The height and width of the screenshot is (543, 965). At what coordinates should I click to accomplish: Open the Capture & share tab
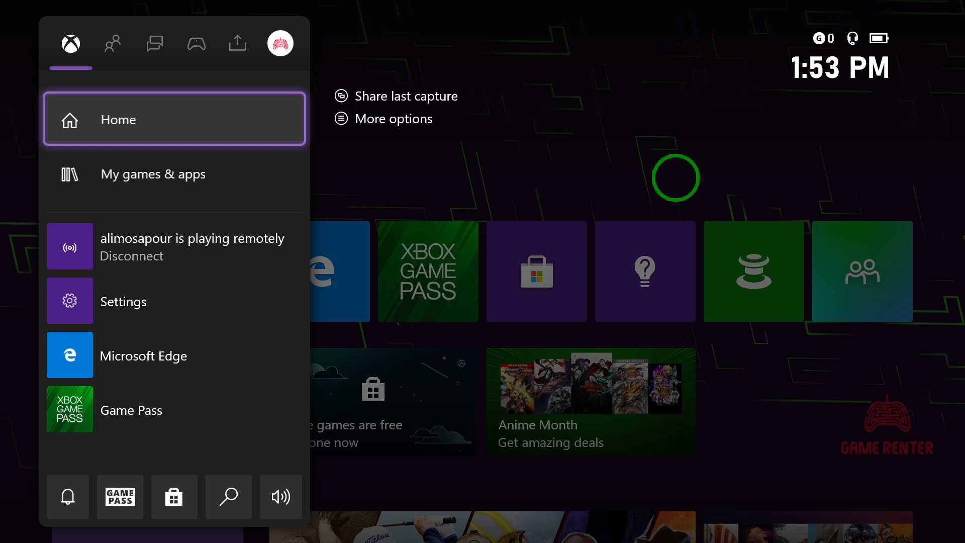click(238, 43)
